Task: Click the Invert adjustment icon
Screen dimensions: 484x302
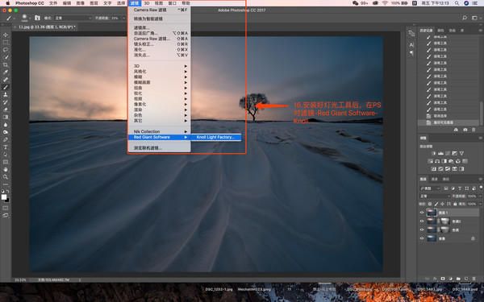Action: coord(434,169)
